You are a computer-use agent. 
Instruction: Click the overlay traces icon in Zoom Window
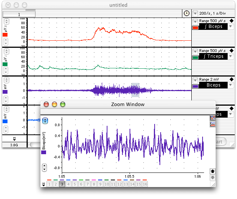click(213, 118)
